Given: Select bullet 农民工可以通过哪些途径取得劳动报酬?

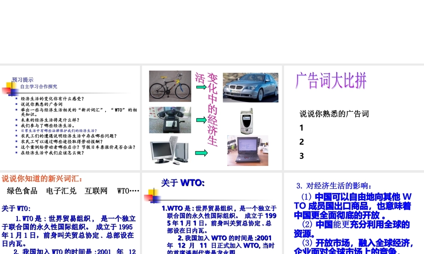Looking at the screenshot, I should (61, 142).
